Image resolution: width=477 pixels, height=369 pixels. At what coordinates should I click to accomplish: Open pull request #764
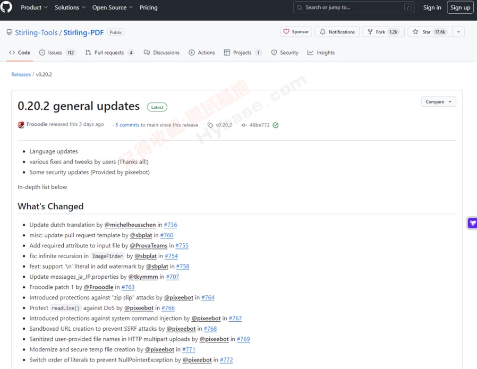coord(208,297)
